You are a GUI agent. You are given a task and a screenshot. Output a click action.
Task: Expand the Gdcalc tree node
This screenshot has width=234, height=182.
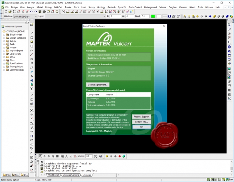4,41
